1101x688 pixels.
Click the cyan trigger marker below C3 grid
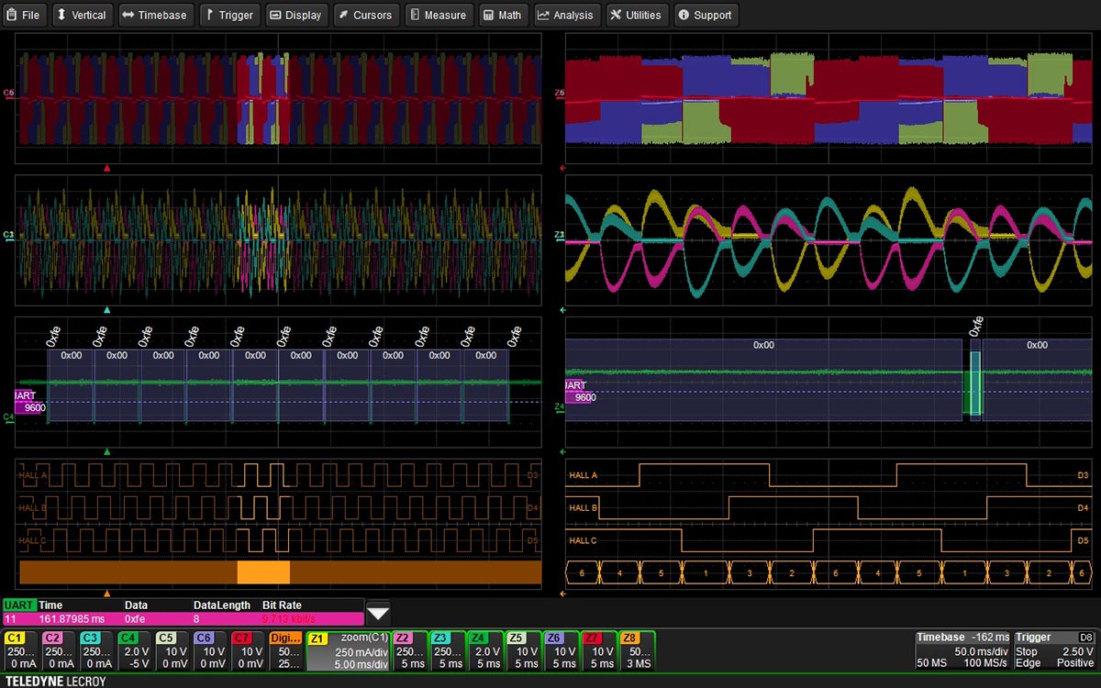(107, 310)
